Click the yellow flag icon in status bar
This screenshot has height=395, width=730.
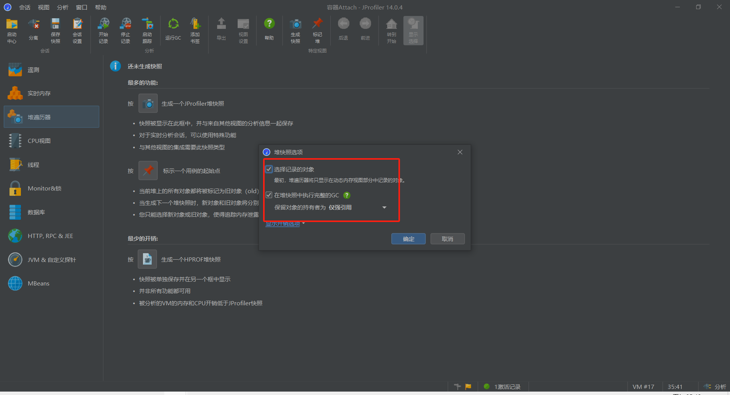[468, 387]
